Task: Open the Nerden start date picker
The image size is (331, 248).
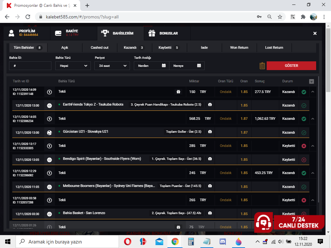Action: tap(152, 66)
